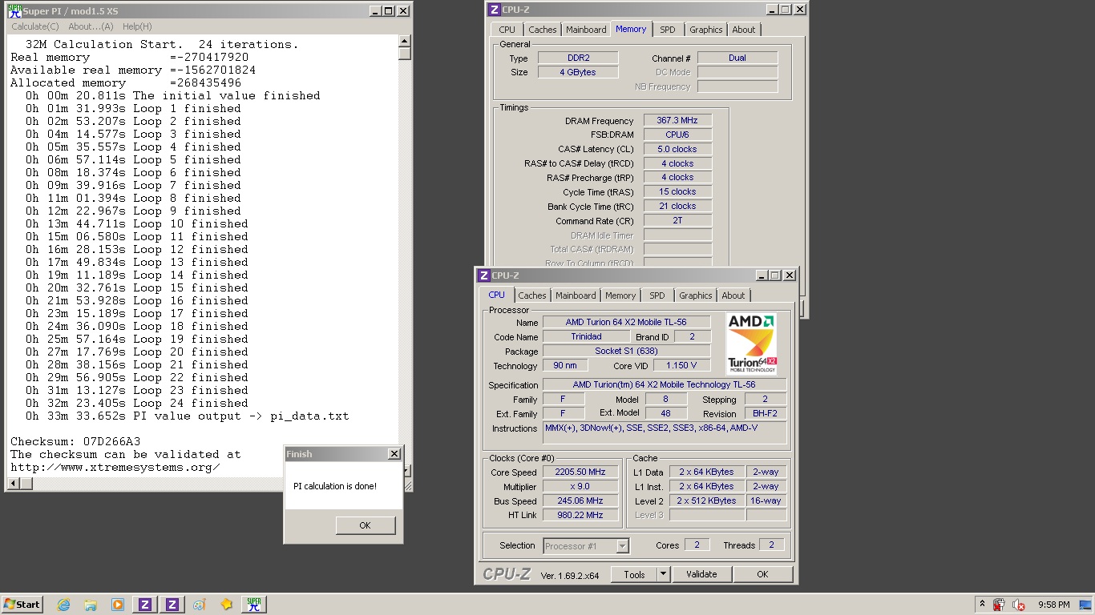
Task: Confirm the Finish dialog with OK
Action: (x=366, y=525)
